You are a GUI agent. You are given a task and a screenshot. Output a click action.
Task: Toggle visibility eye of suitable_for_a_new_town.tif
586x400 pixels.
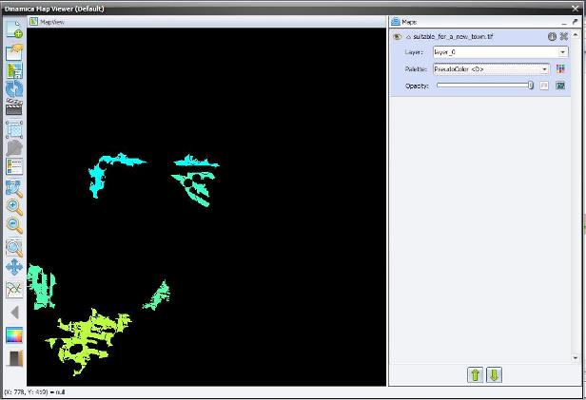click(397, 36)
